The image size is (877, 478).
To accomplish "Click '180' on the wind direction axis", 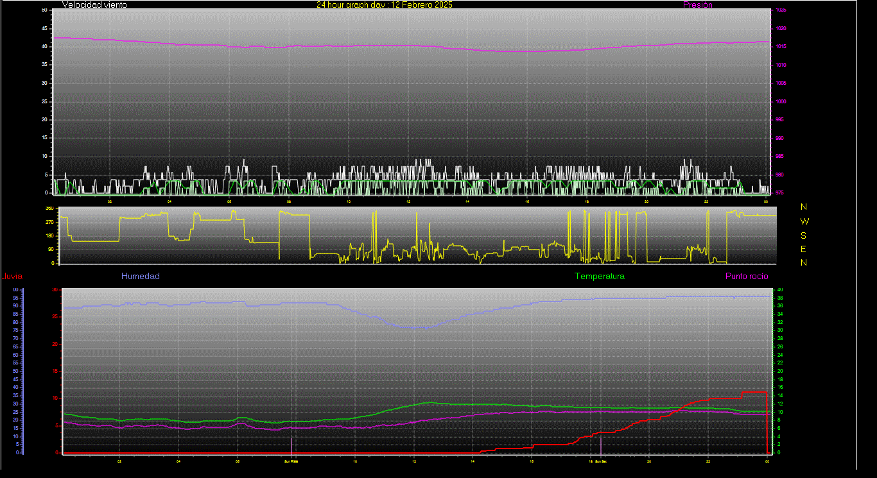I will click(49, 235).
